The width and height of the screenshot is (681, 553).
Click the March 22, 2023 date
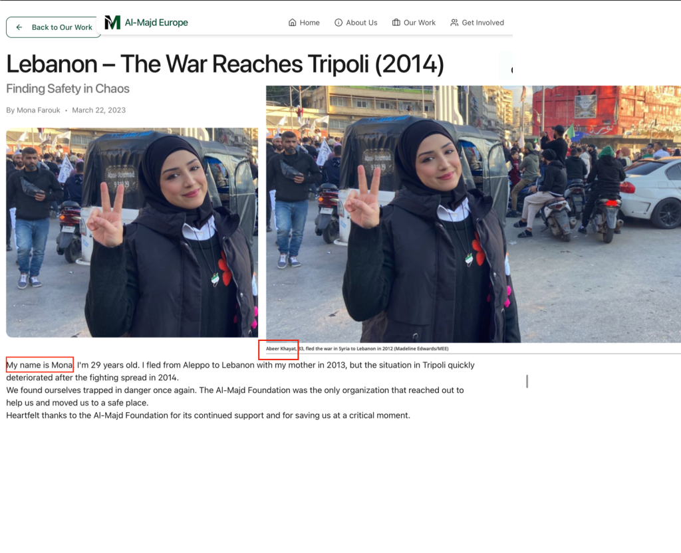coord(98,110)
